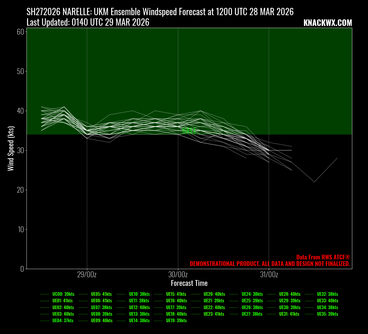
Task: Click the Last Updated timestamp line
Action: click(x=88, y=23)
